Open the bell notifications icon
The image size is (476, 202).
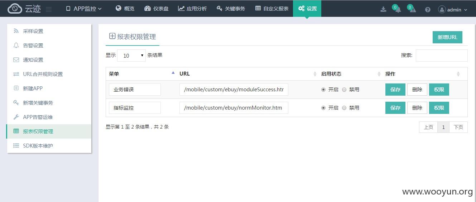pos(398,10)
